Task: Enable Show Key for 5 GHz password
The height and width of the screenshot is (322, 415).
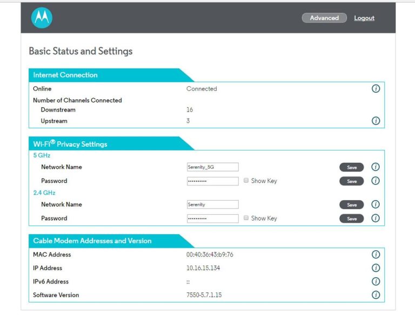Action: click(x=246, y=181)
